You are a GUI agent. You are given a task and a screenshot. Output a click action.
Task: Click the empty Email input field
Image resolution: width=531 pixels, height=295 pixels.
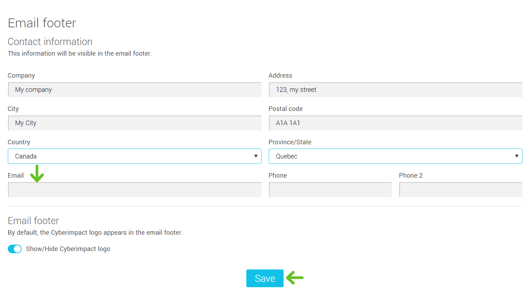click(x=135, y=190)
